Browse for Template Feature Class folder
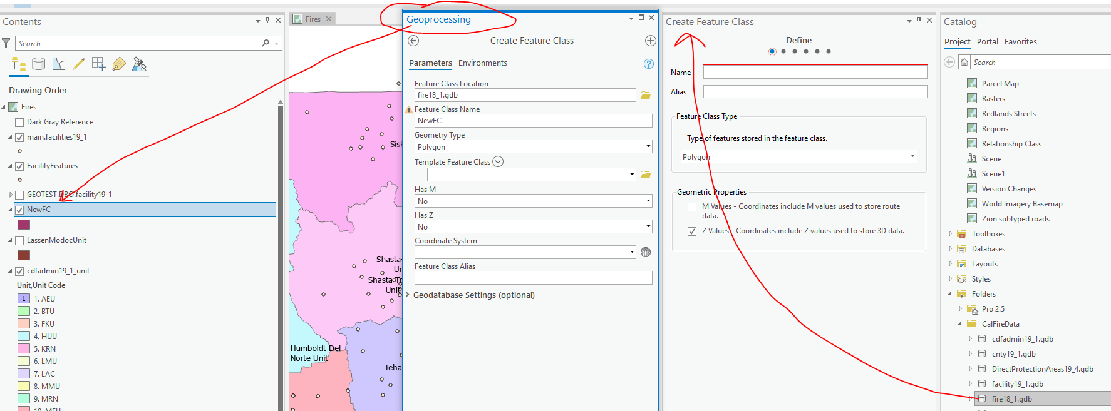This screenshot has width=1111, height=411. tap(646, 175)
